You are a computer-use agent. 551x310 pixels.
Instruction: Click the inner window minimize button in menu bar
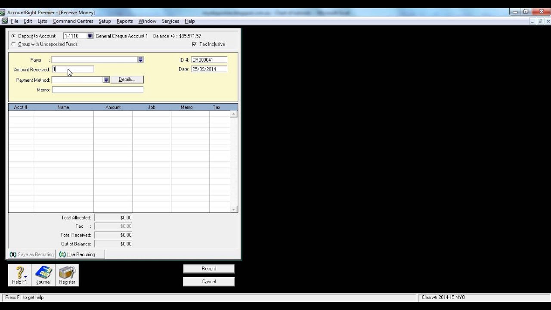pos(533,21)
